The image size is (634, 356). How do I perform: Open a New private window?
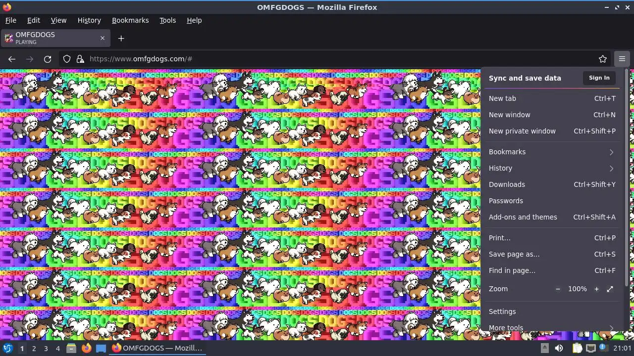click(x=552, y=131)
